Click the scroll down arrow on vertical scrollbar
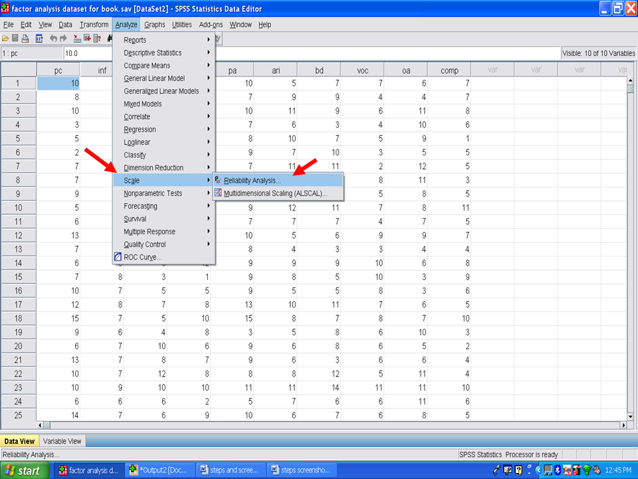Viewport: 638px width, 479px height. tap(630, 414)
